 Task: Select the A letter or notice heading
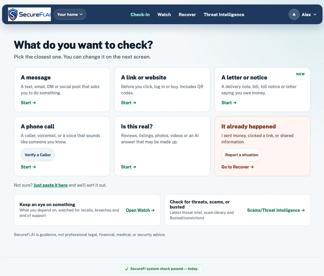tap(244, 78)
